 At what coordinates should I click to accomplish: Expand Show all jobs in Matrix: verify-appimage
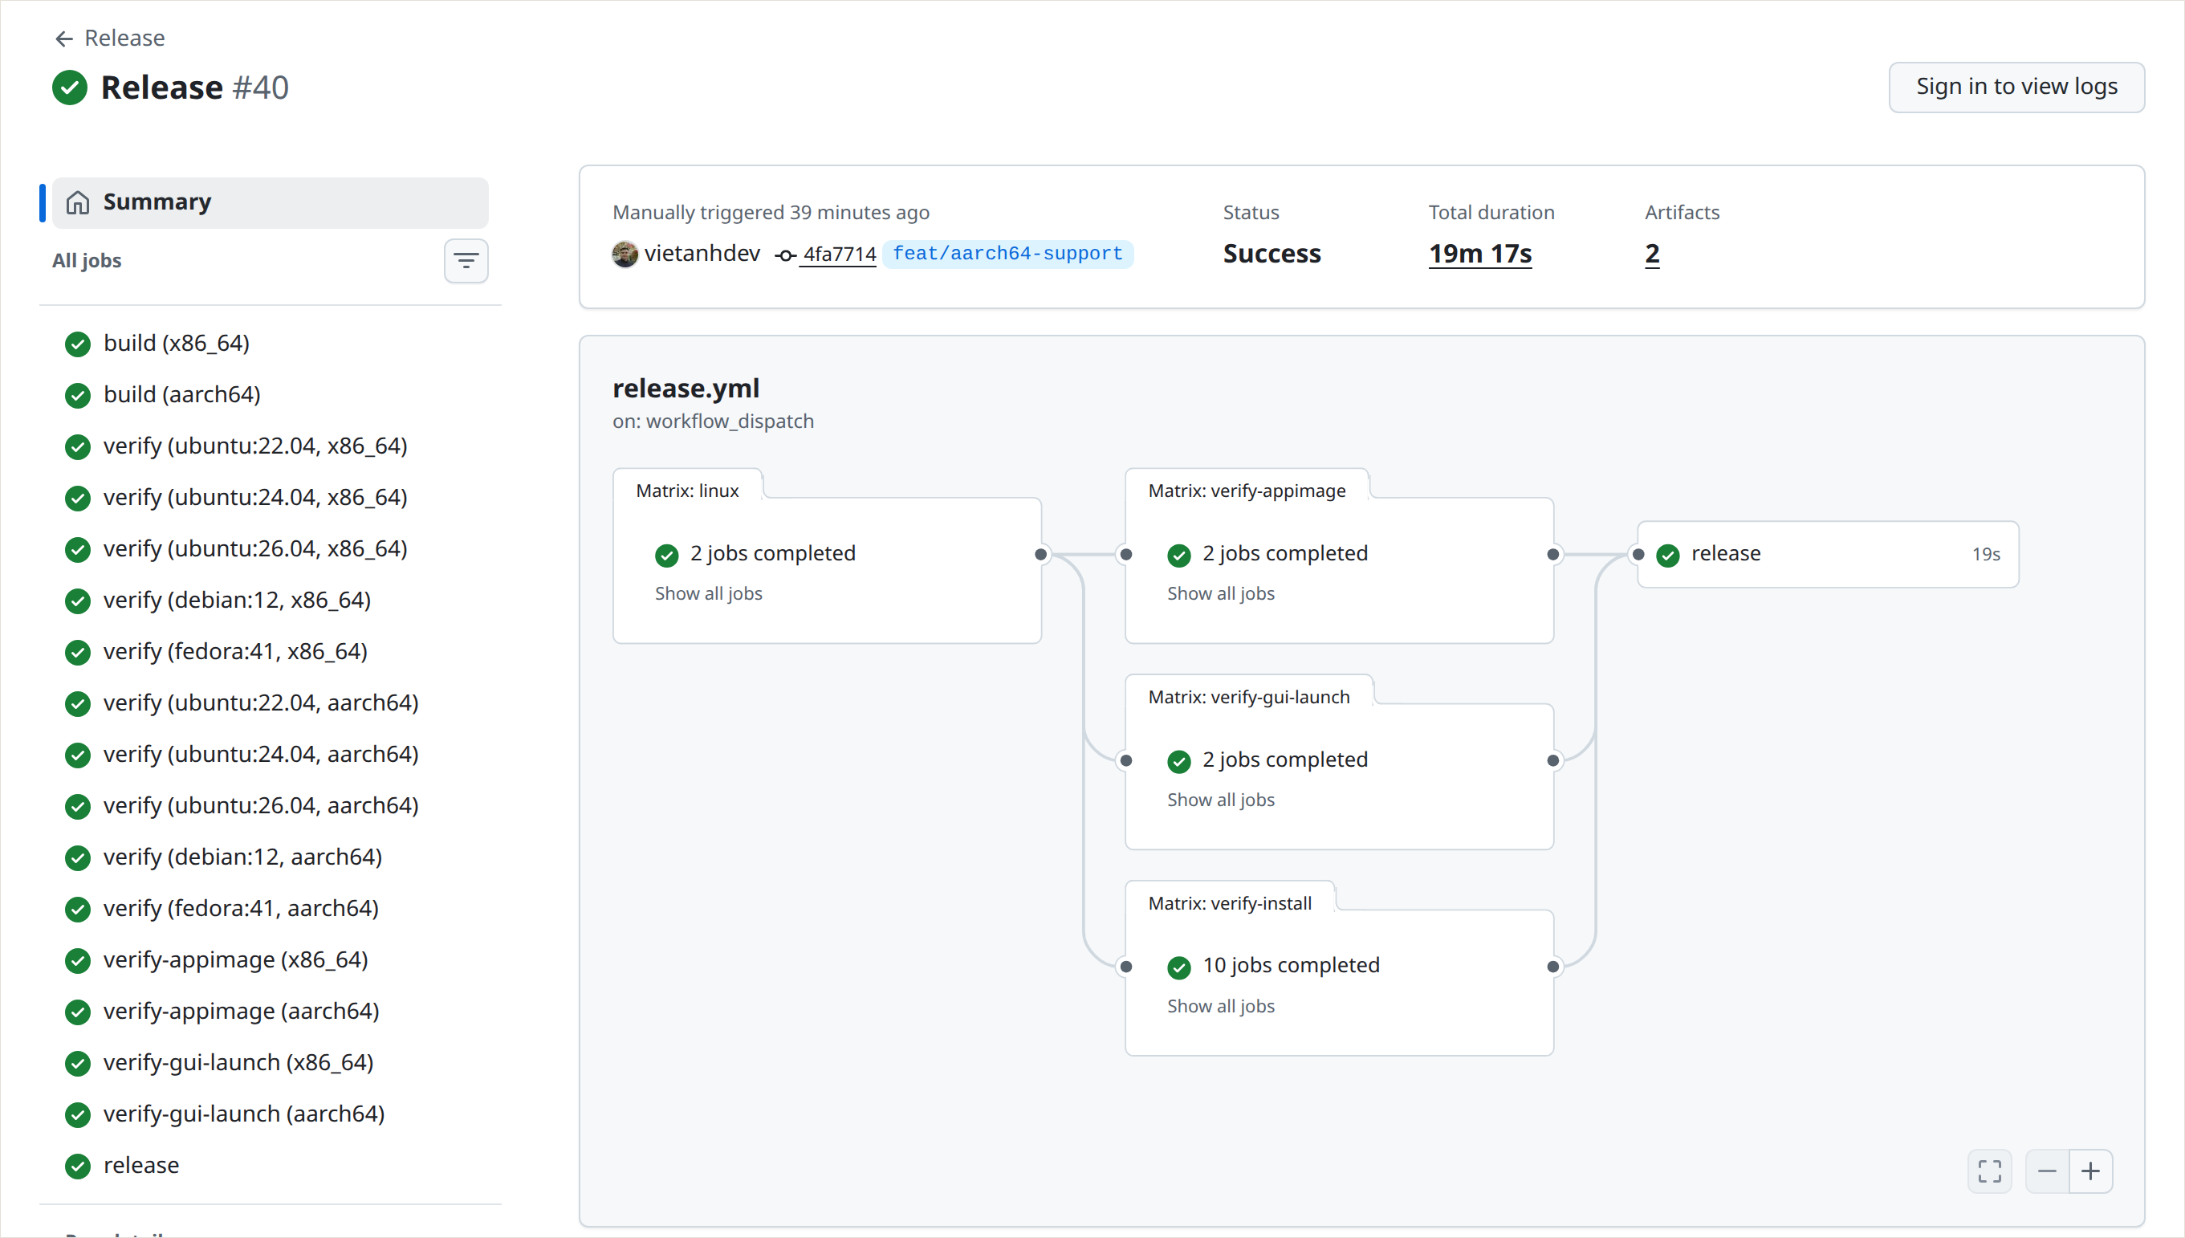(1220, 593)
